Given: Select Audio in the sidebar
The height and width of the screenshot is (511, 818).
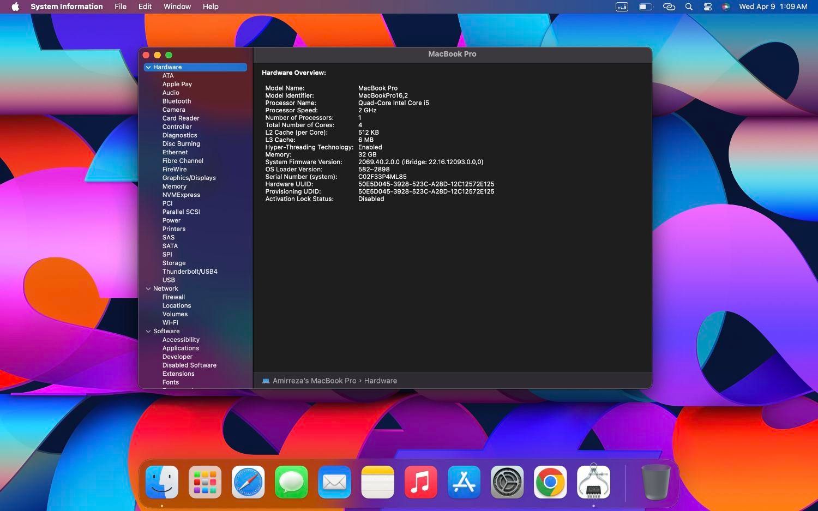Looking at the screenshot, I should (171, 93).
